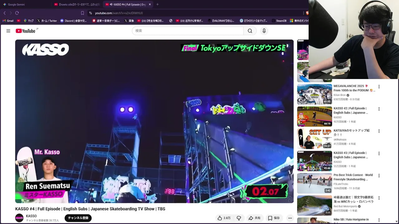The image size is (399, 224).
Task: Open YouTube icon bookmark beside Gmail
Action: 19,21
